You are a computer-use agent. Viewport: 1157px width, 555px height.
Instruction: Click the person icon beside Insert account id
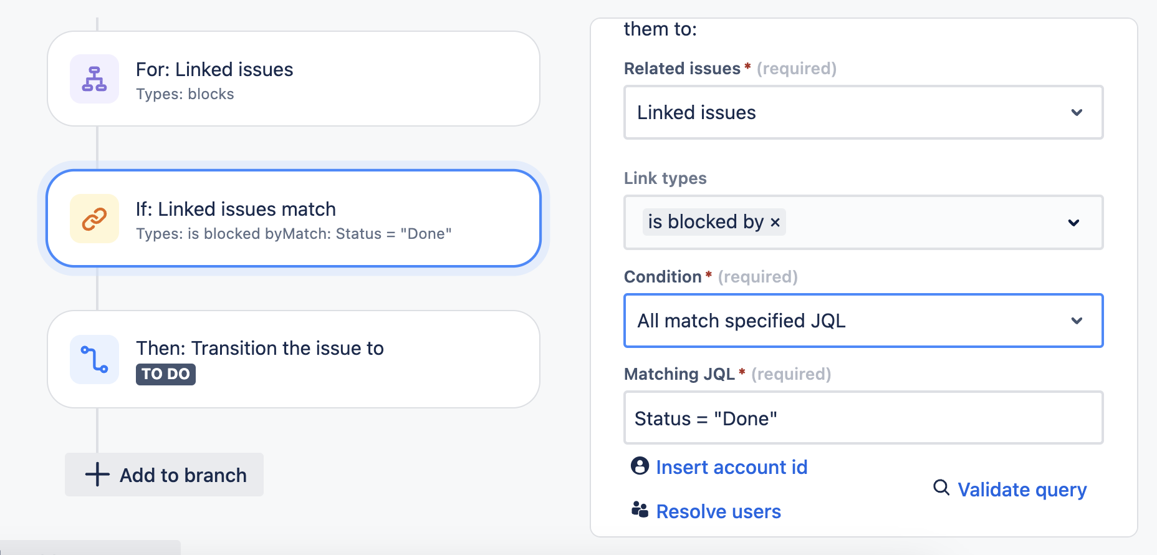pos(640,466)
